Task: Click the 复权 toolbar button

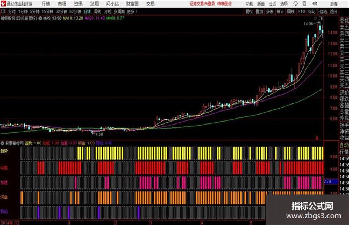Action: tap(249, 11)
